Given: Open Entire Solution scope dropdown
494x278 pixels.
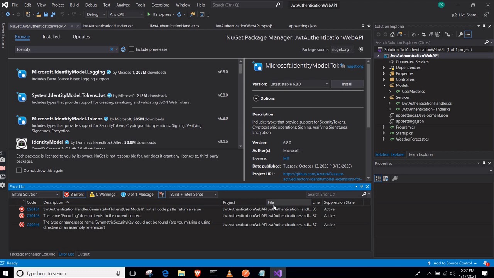Looking at the screenshot, I should 35,194.
